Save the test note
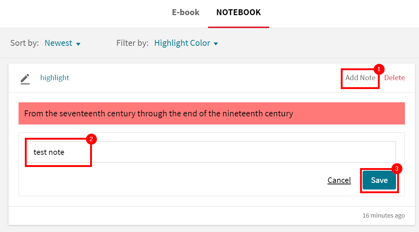419x232 pixels. pos(379,180)
